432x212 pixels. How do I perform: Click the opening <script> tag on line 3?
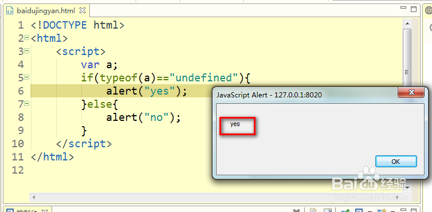tap(81, 52)
